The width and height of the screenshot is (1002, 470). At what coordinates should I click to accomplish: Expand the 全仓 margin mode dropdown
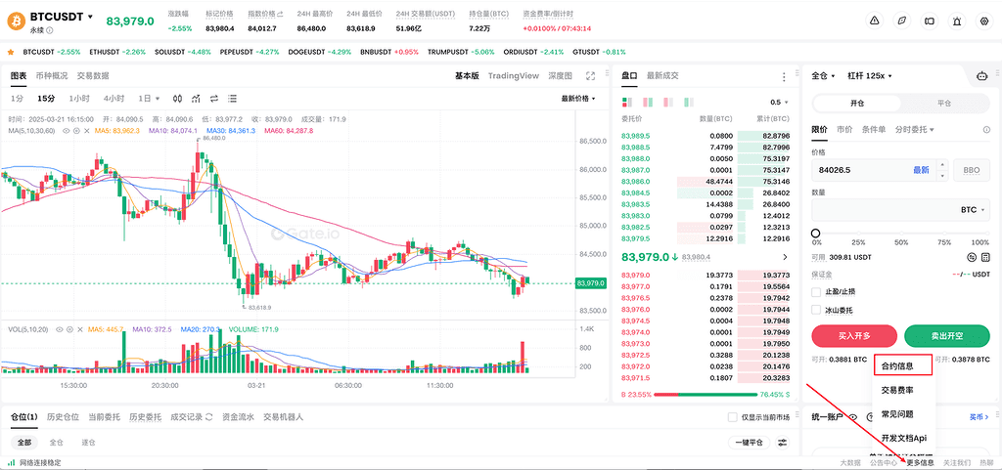click(x=824, y=75)
